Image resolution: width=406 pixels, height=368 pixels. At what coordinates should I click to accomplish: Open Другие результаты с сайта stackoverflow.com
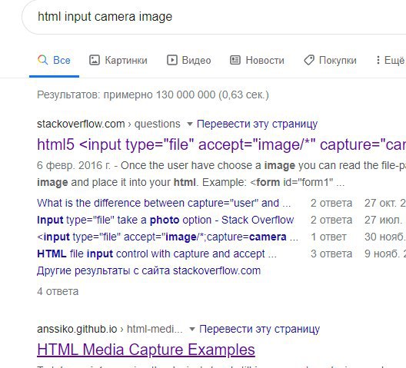click(x=149, y=271)
